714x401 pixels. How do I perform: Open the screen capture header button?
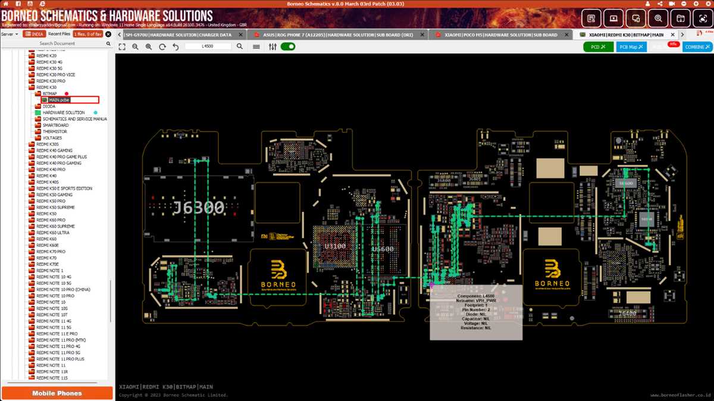pos(703,18)
